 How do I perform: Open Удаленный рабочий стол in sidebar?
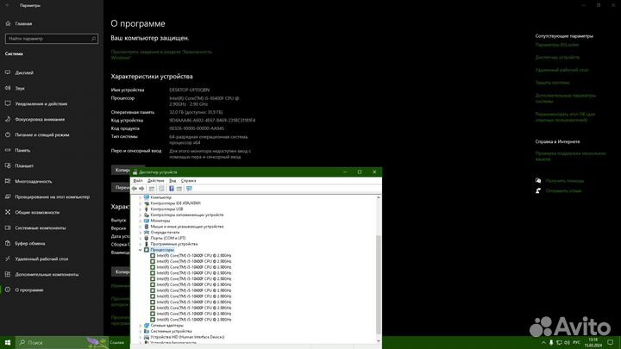tap(41, 259)
